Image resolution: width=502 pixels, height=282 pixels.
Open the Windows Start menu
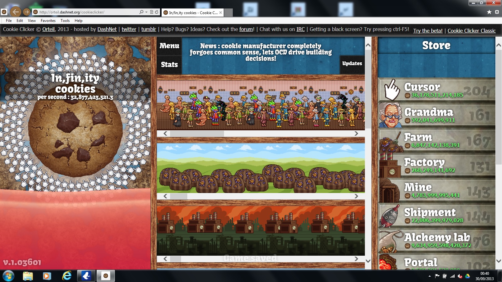point(8,276)
